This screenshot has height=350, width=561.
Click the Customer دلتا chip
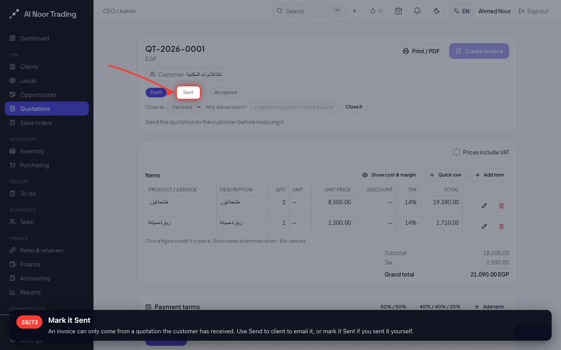[x=186, y=74]
